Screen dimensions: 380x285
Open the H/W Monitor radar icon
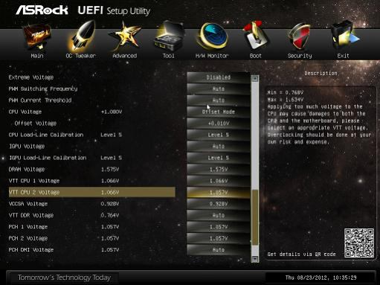click(212, 36)
